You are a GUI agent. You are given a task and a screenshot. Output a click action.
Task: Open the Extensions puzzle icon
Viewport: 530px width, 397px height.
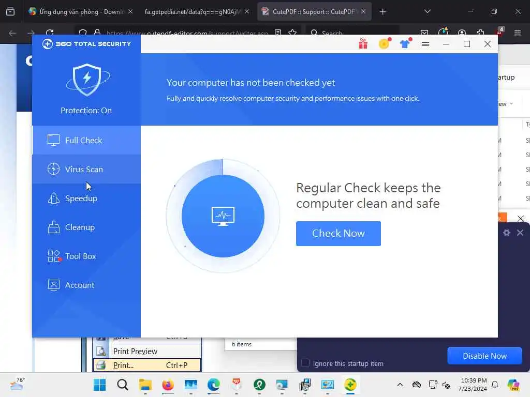pos(480,33)
